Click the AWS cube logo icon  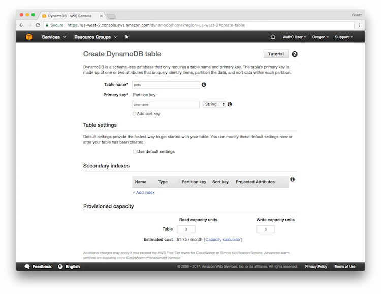tap(29, 37)
